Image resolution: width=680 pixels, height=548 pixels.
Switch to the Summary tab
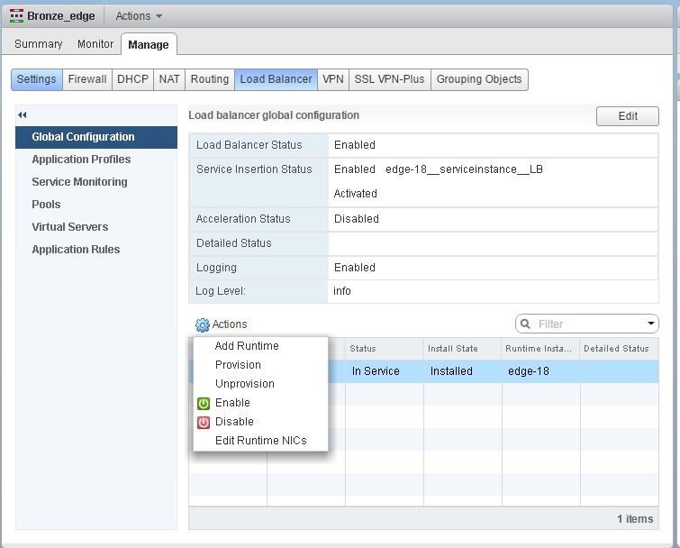[x=38, y=44]
